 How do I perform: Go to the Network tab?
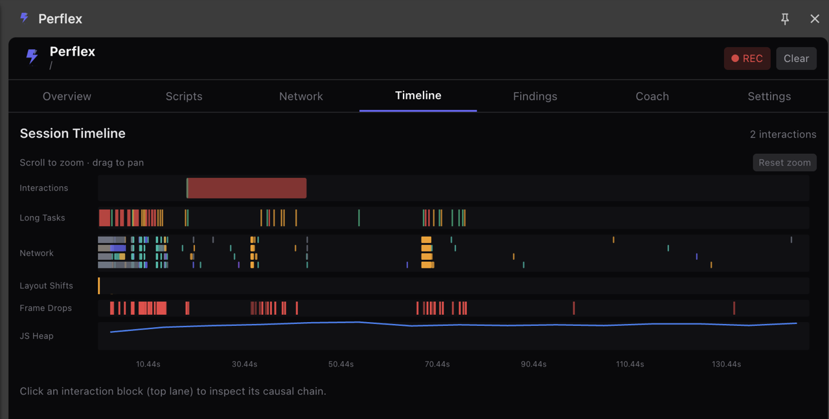pyautogui.click(x=301, y=96)
